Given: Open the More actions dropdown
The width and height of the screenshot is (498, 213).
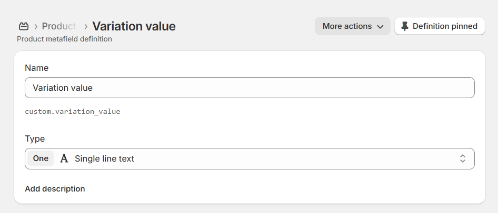Looking at the screenshot, I should point(352,26).
